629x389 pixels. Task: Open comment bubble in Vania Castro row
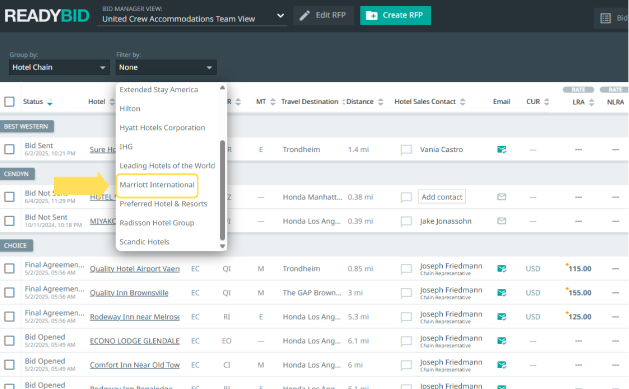coord(406,149)
